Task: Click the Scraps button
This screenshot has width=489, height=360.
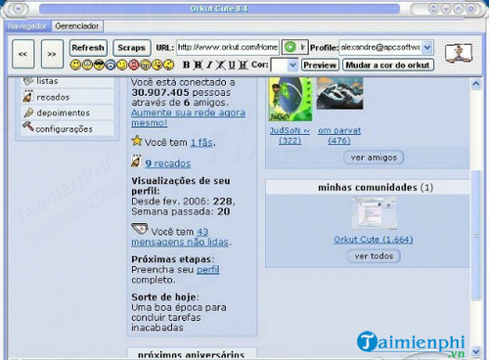Action: point(132,48)
